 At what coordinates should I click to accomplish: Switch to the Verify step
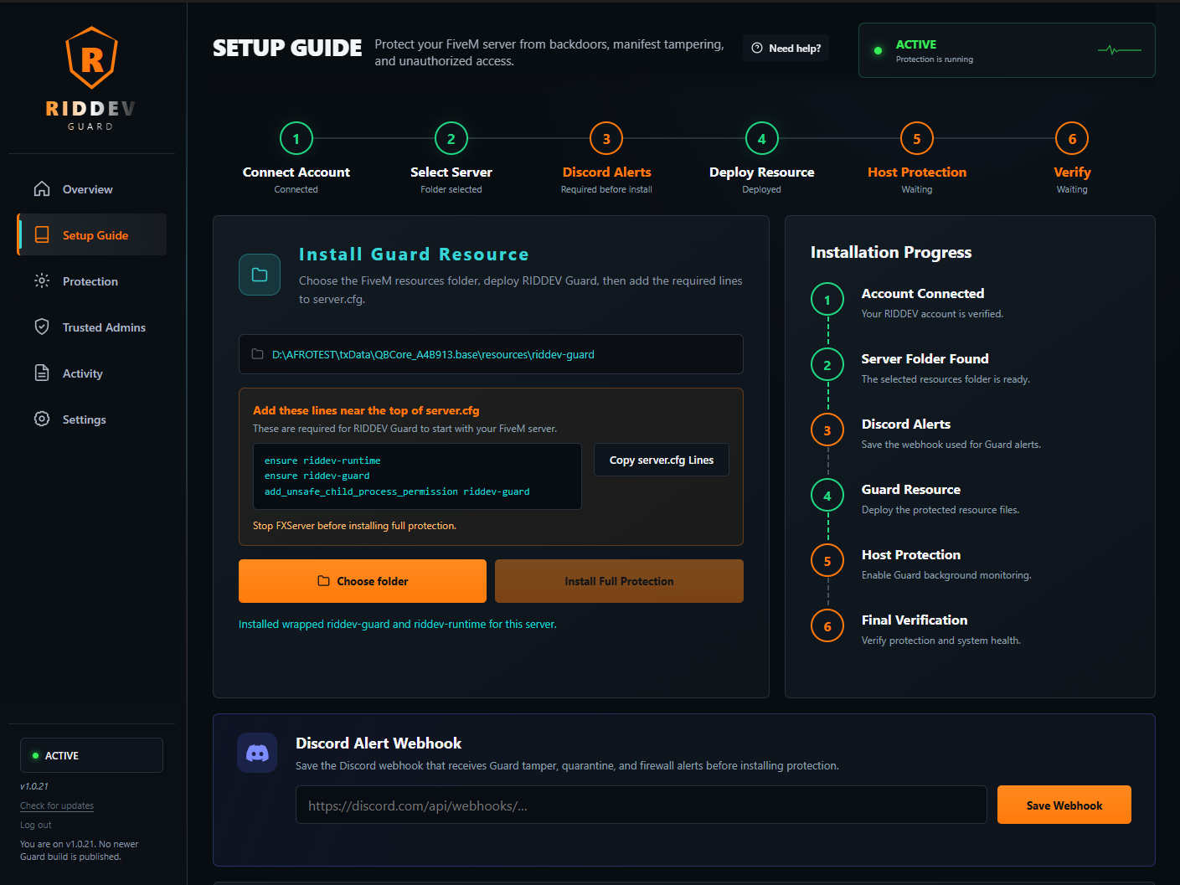[x=1072, y=158]
